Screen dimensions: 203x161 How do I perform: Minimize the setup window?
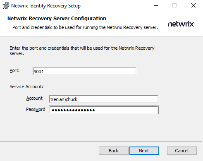point(156,6)
